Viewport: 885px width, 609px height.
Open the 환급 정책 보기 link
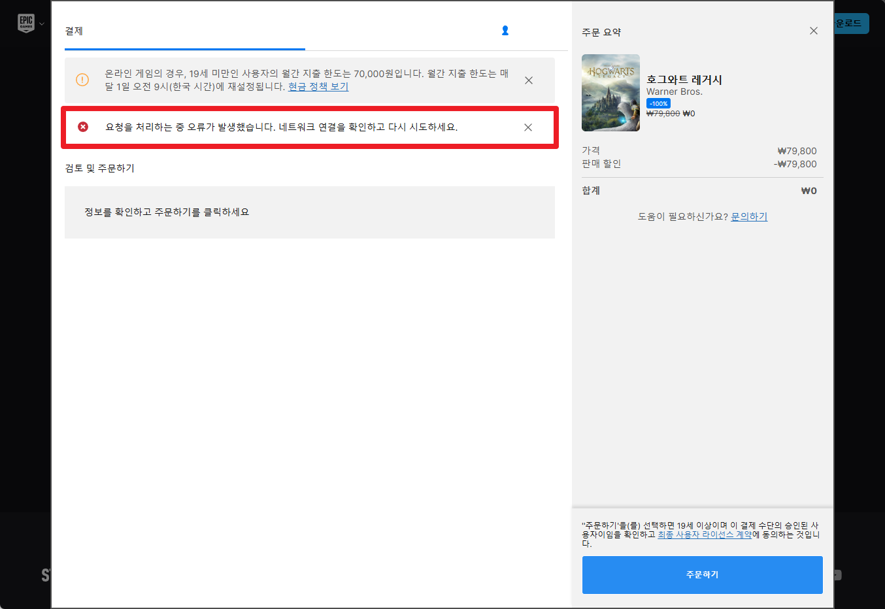tap(318, 86)
